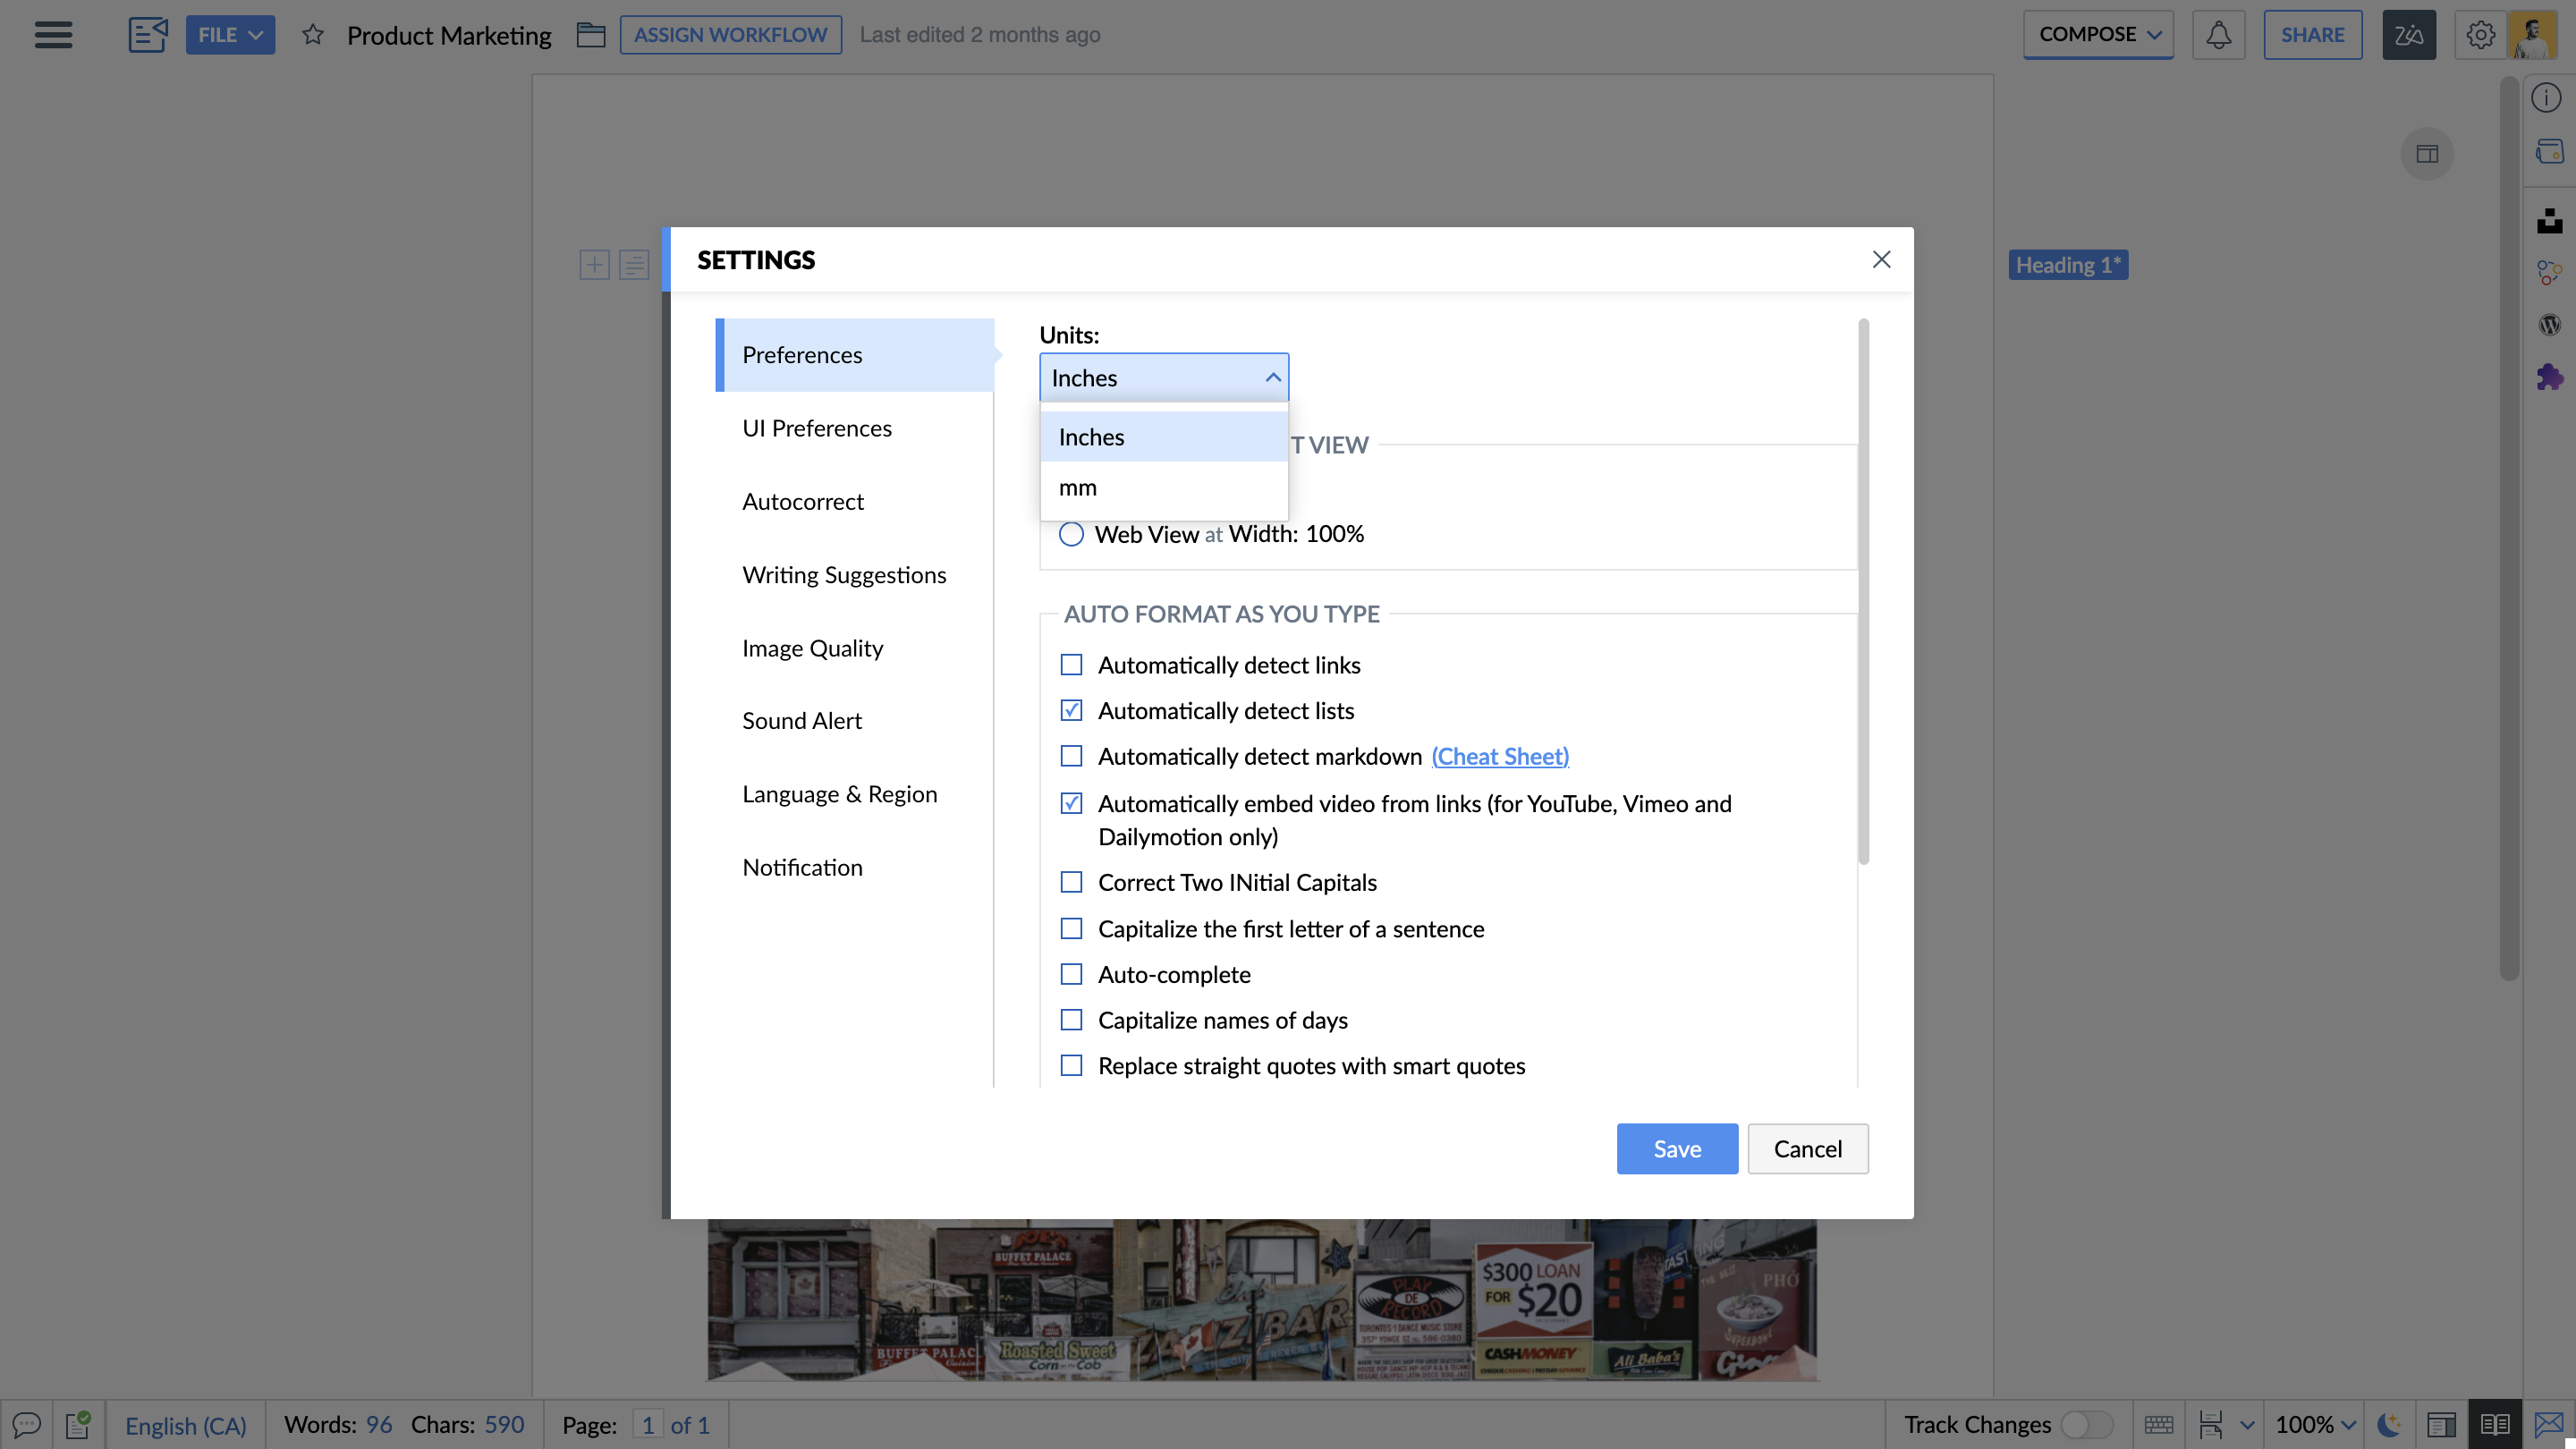The width and height of the screenshot is (2576, 1449).
Task: Open the FILE dropdown menu
Action: [230, 35]
